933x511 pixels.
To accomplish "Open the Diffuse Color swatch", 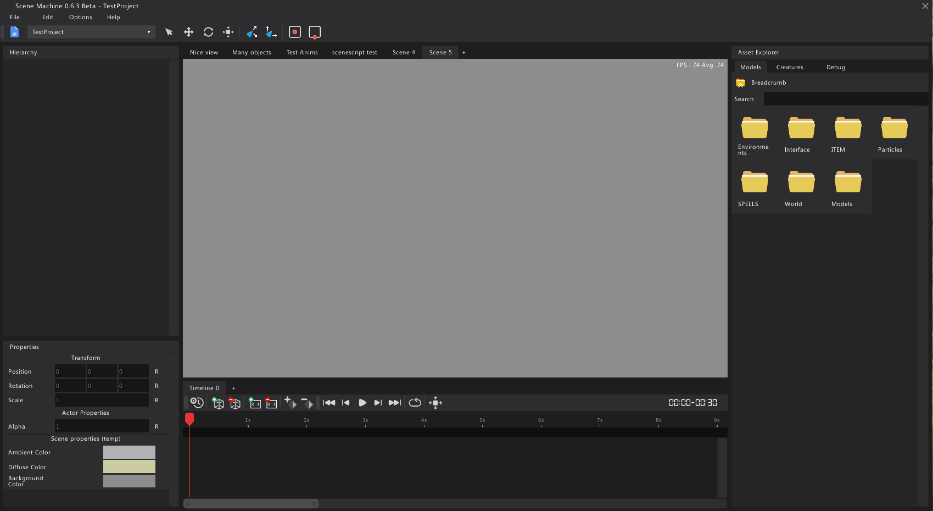I will (x=129, y=466).
